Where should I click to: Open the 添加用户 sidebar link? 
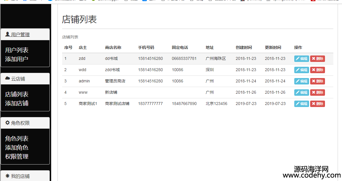click(x=17, y=59)
